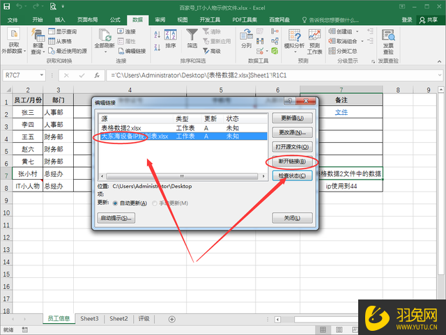
Task: Open the 取消组合 dropdown arrow
Action: (362, 41)
